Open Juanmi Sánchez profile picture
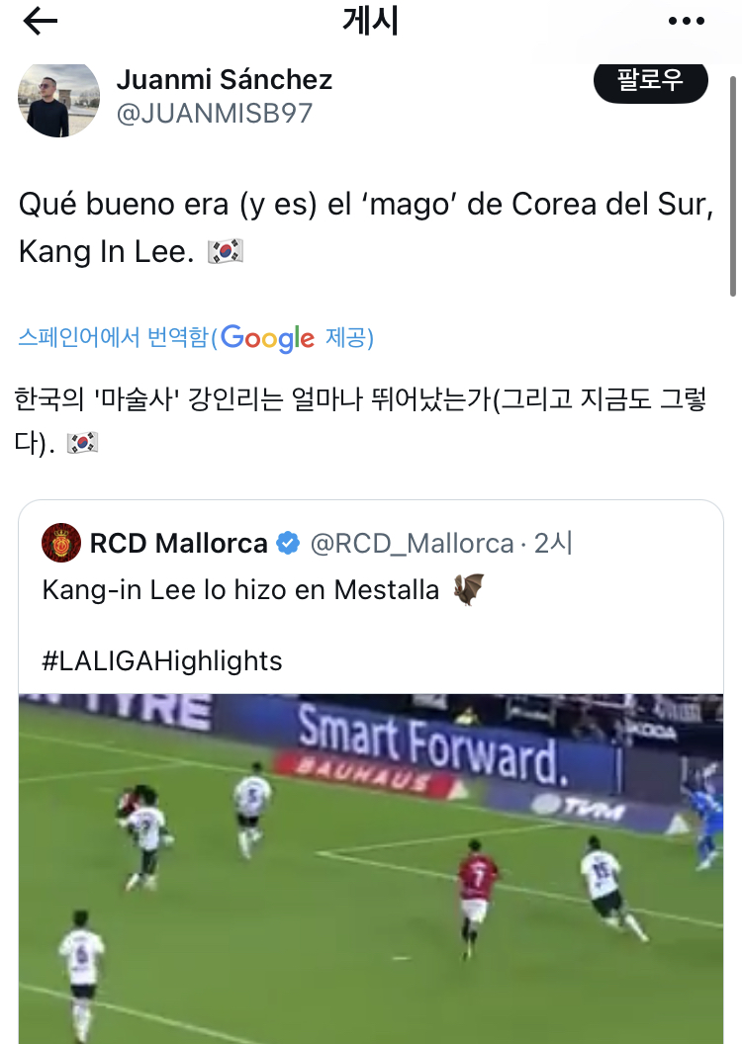Viewport: 742px width, 1044px height. [58, 100]
